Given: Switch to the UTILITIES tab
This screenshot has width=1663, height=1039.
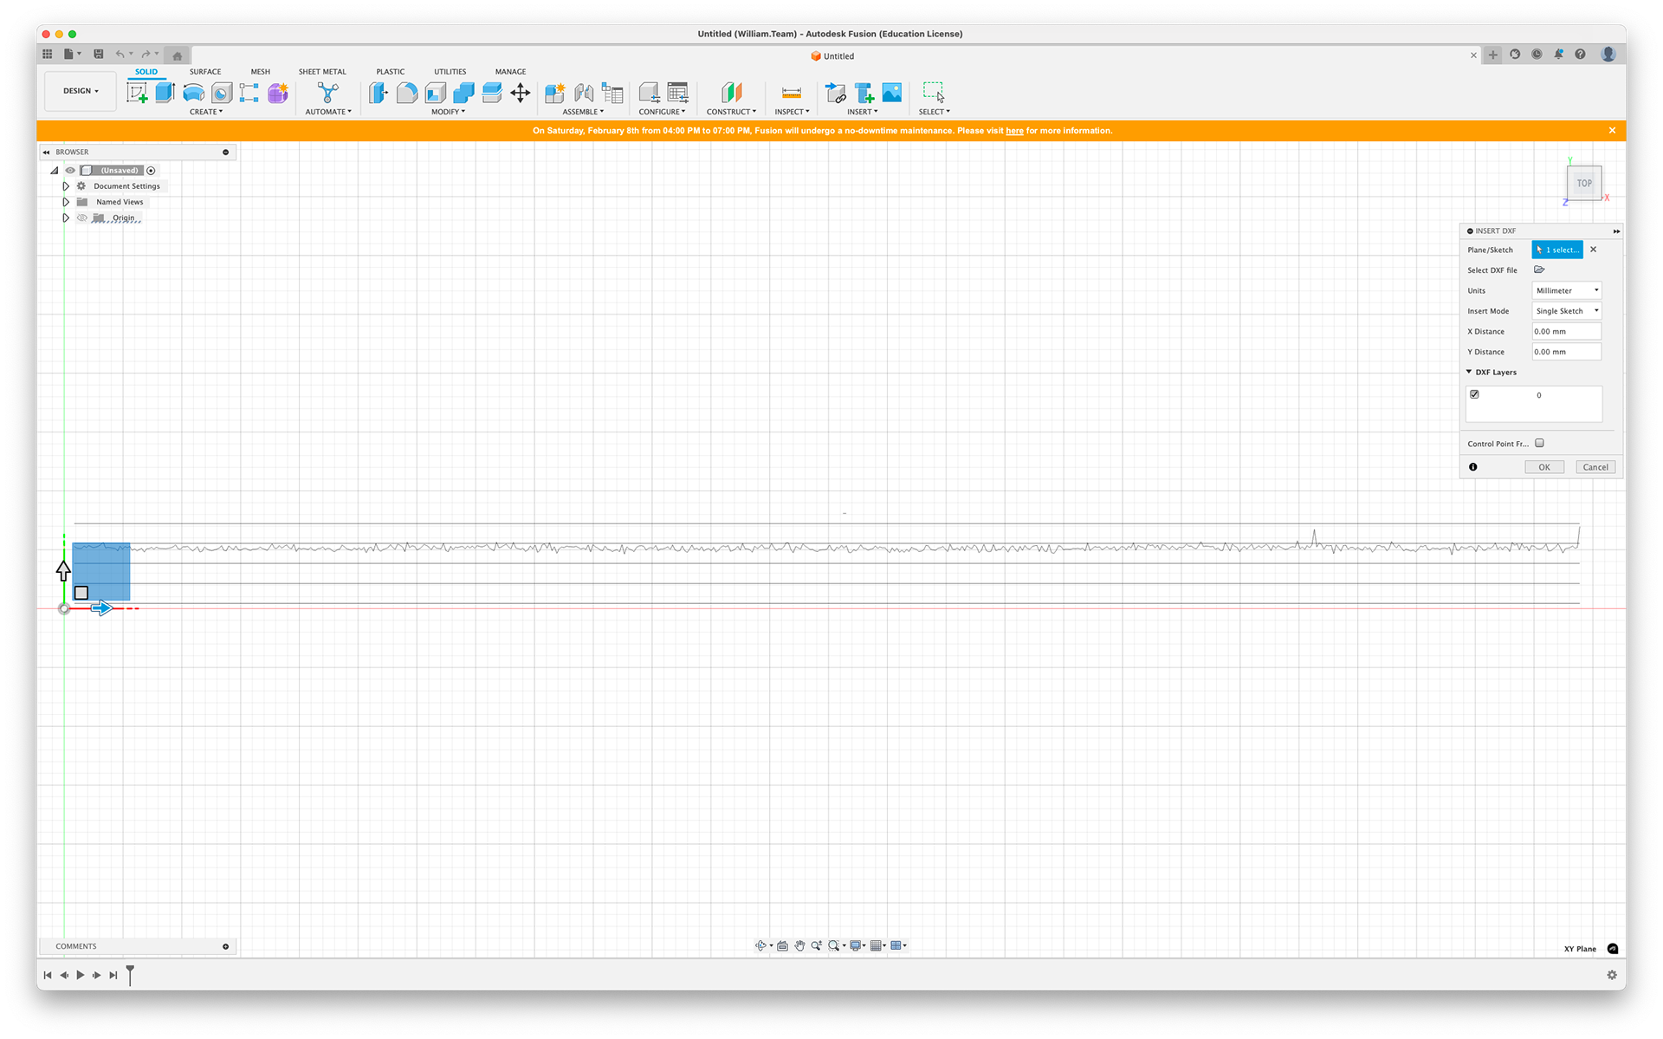Looking at the screenshot, I should [450, 72].
